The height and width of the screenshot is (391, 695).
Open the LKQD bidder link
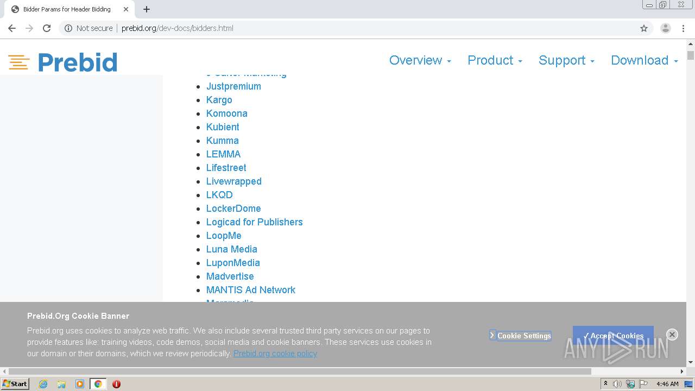219,195
